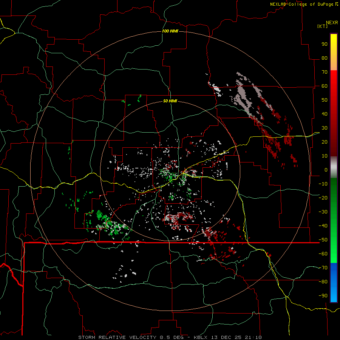Click the 40 value on the velocity scale
The image size is (340, 340).
[325, 114]
